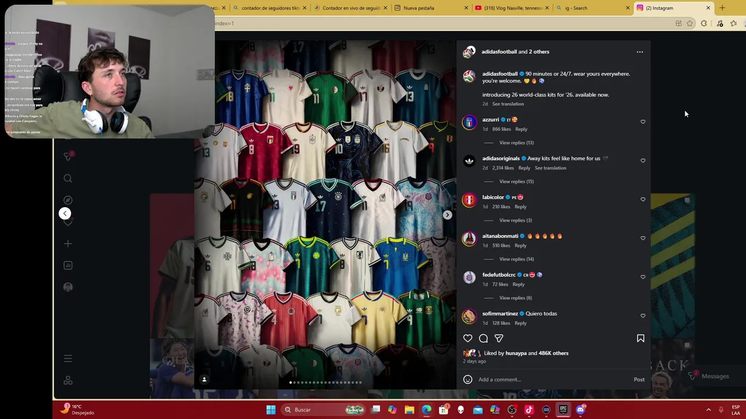Like the azzurri comment
This screenshot has width=746, height=419.
pos(643,122)
